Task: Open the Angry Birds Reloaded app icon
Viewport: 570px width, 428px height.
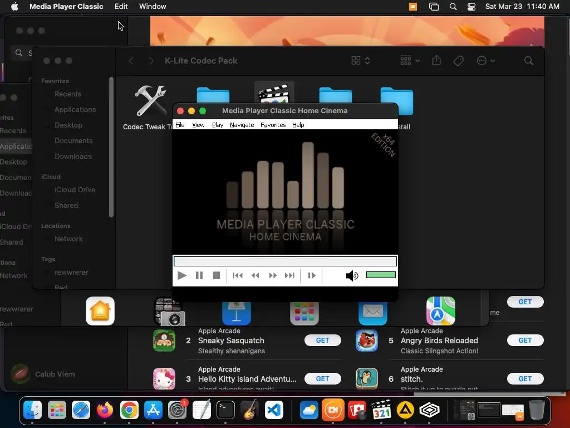Action: click(x=366, y=341)
